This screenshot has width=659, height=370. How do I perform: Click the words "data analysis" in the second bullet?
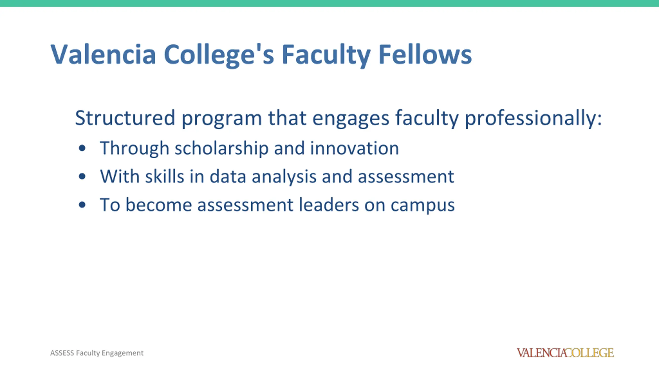[x=263, y=177]
